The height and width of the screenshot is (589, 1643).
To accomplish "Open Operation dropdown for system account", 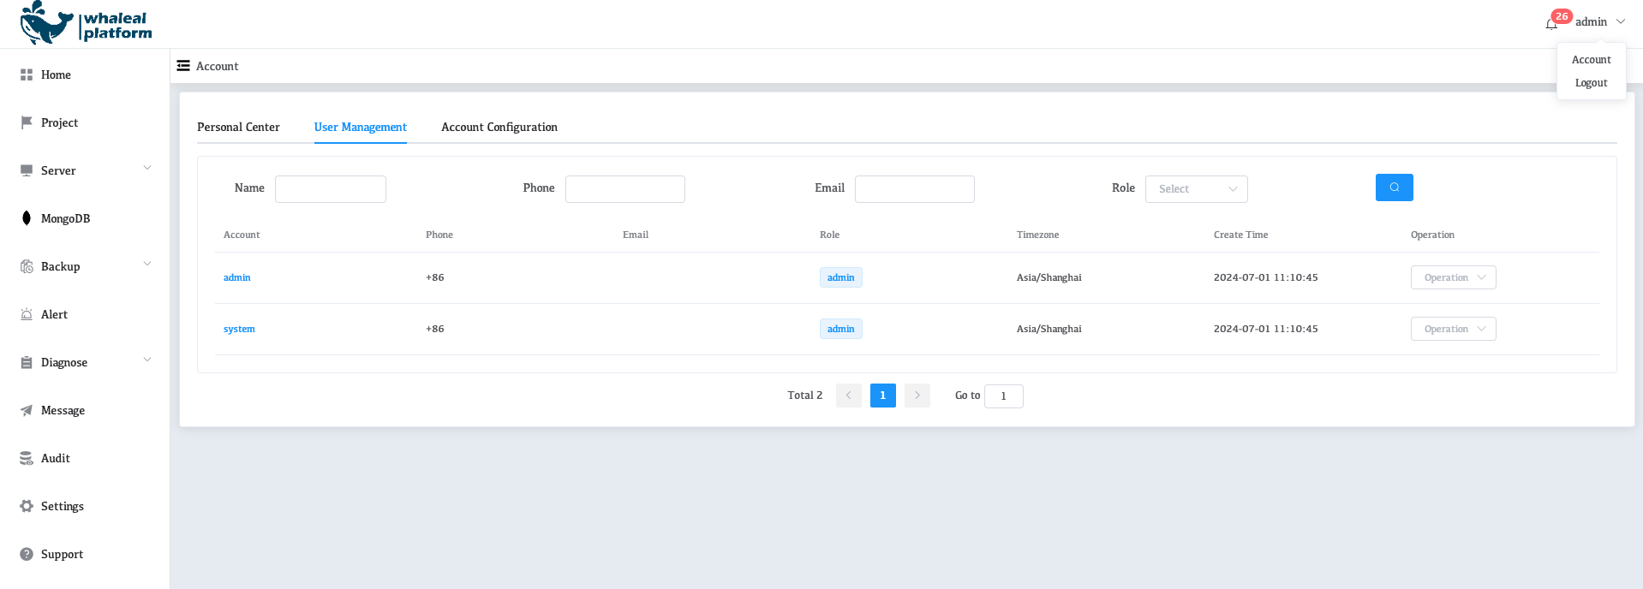I will click(1453, 329).
